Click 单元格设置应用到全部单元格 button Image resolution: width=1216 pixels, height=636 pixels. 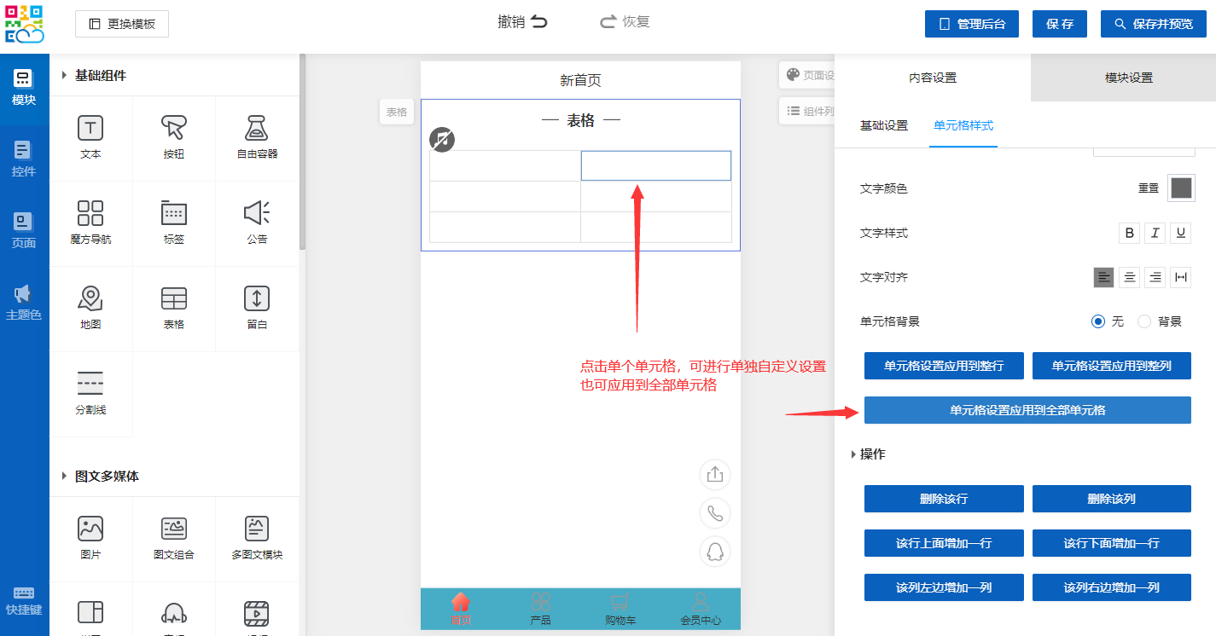coord(1027,410)
